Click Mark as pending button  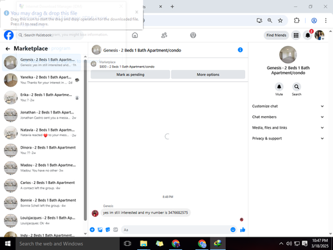(x=131, y=75)
